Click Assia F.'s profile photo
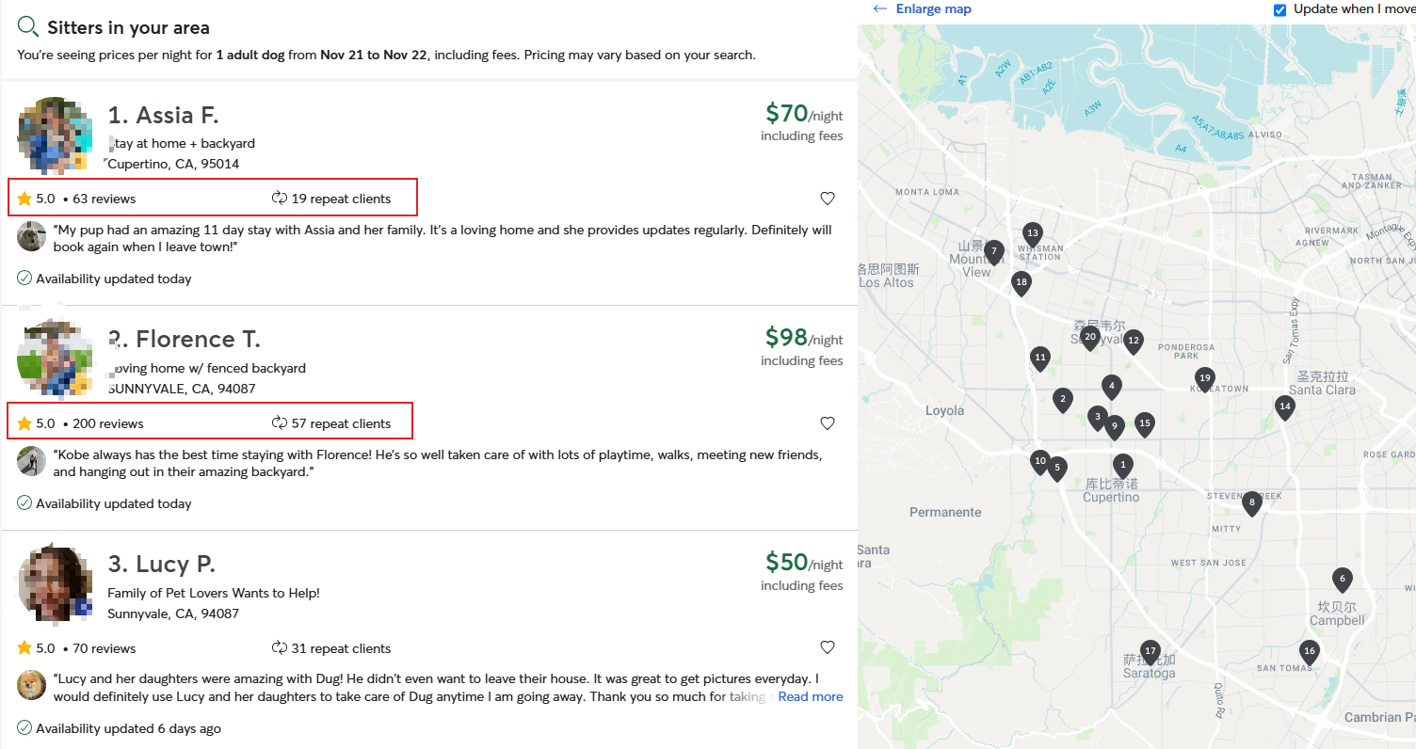This screenshot has height=749, width=1416. coord(55,135)
